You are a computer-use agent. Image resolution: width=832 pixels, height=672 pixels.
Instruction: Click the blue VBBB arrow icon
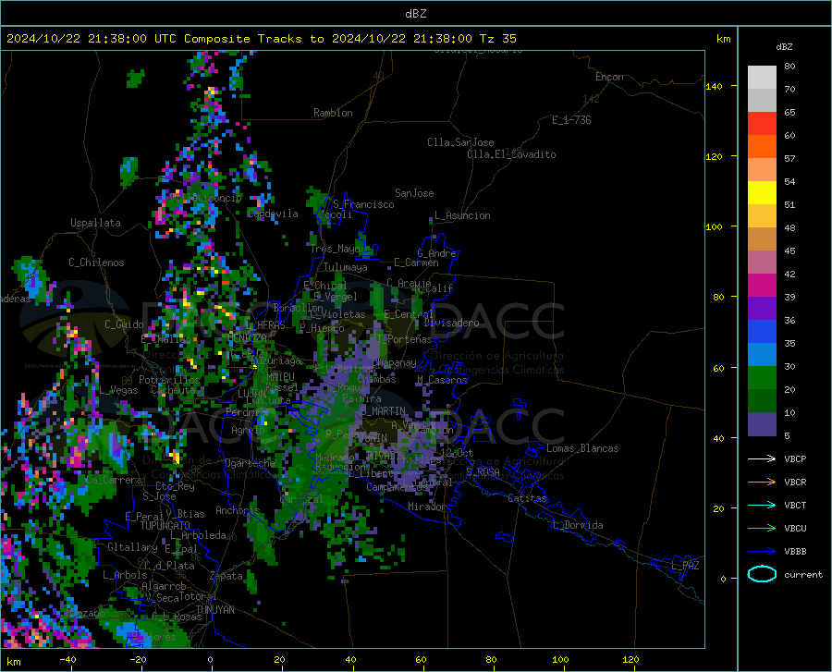click(x=762, y=551)
